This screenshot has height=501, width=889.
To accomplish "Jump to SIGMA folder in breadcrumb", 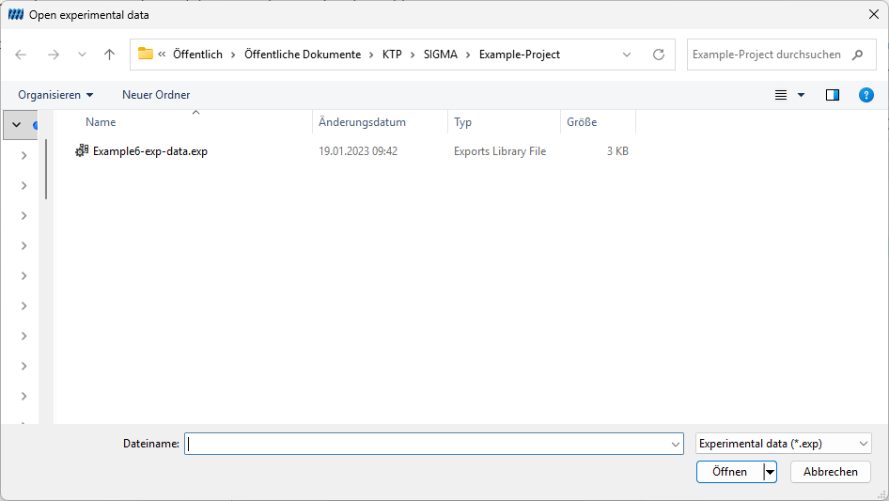I will pos(440,55).
